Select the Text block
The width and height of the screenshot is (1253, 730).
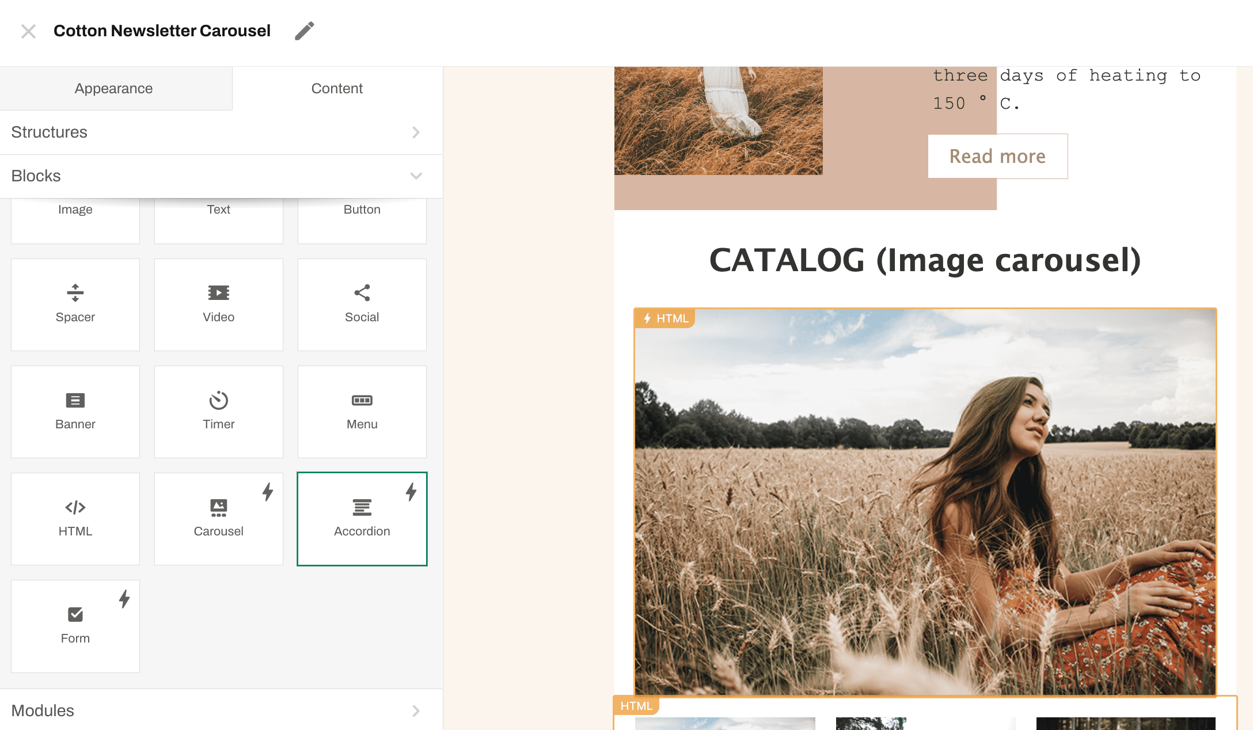pyautogui.click(x=219, y=220)
